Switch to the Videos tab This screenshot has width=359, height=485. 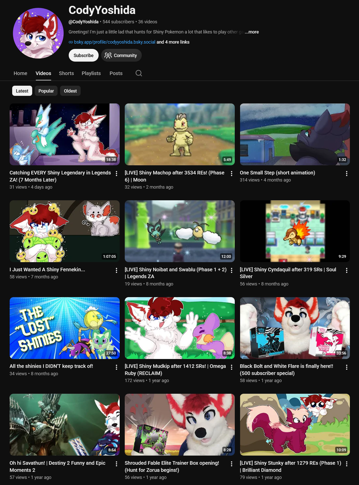coord(43,73)
